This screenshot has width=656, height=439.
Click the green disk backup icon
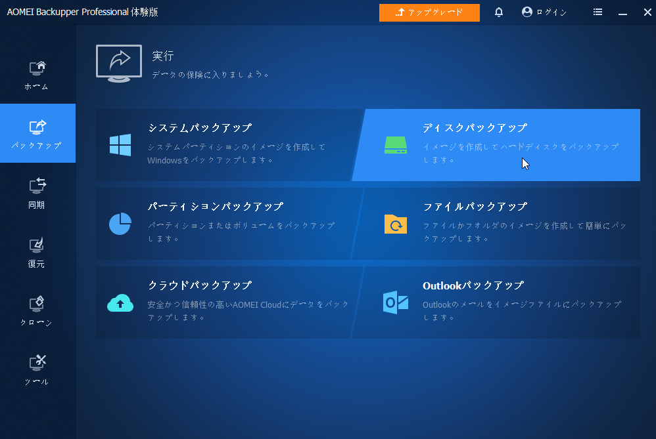[x=395, y=145]
